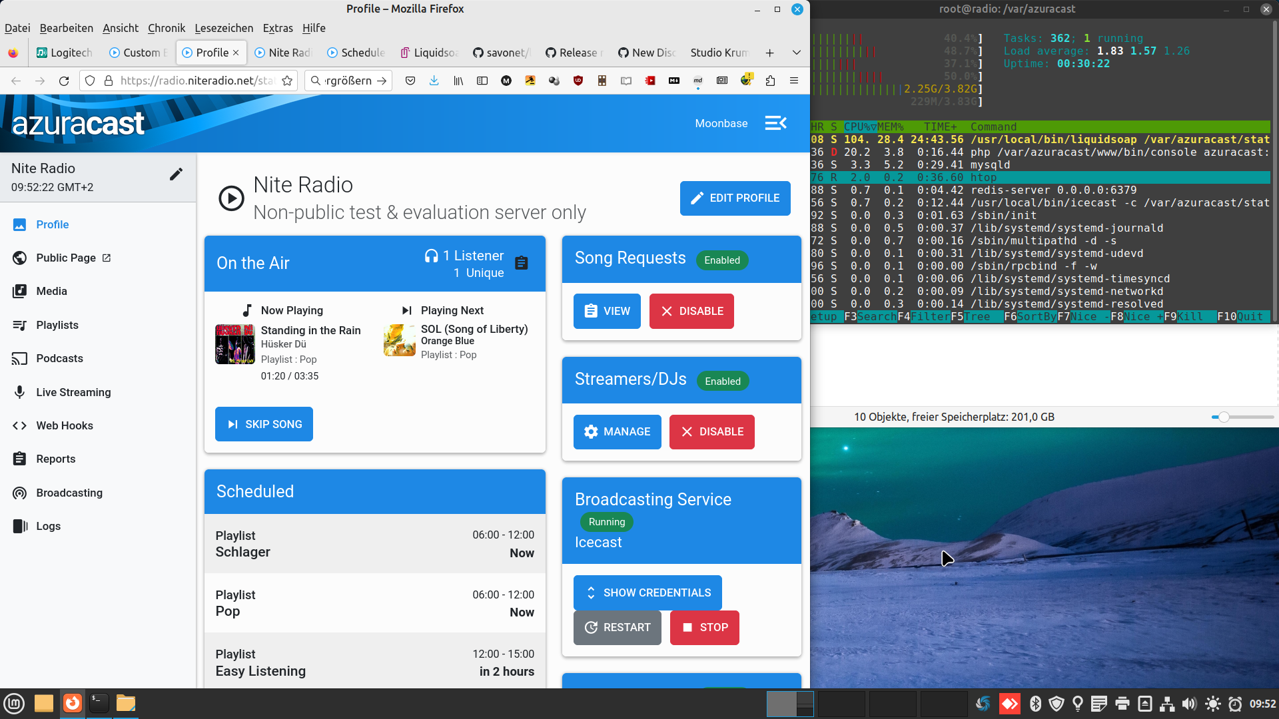Edit the Nite Radio station name via pencil icon
The height and width of the screenshot is (719, 1279).
tap(175, 174)
